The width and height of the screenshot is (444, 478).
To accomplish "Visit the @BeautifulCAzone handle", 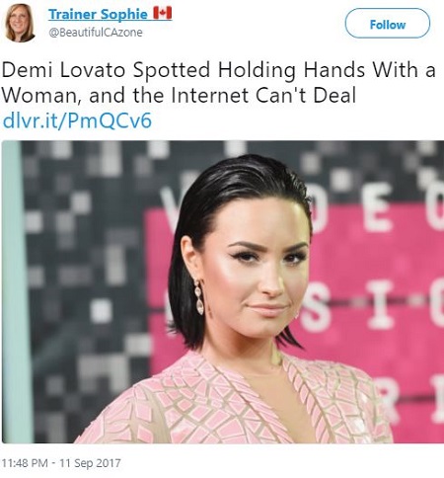I will (96, 33).
